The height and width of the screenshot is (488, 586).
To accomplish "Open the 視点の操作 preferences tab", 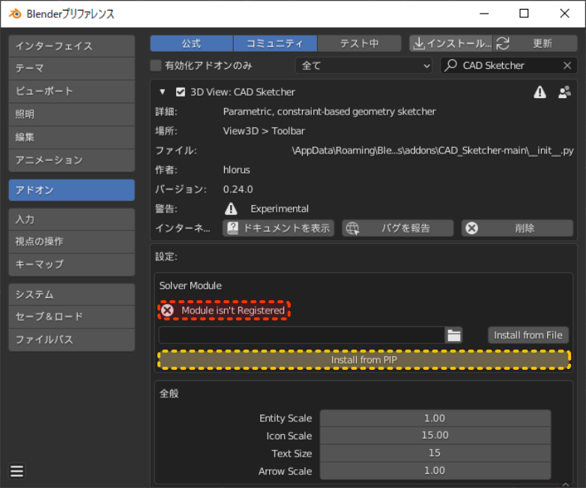I will [x=71, y=242].
